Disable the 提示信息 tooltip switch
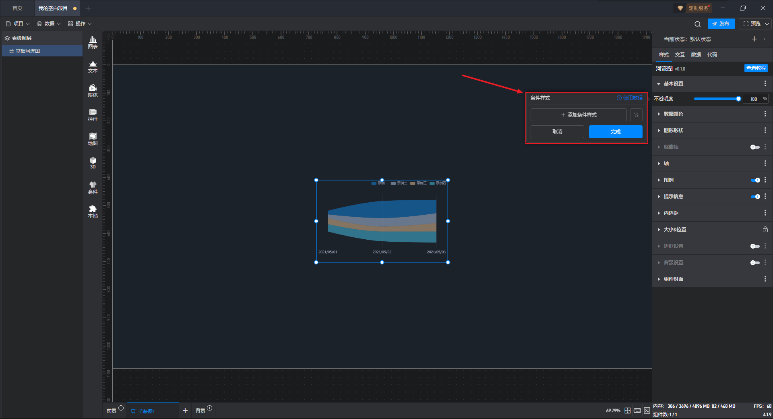 tap(755, 197)
